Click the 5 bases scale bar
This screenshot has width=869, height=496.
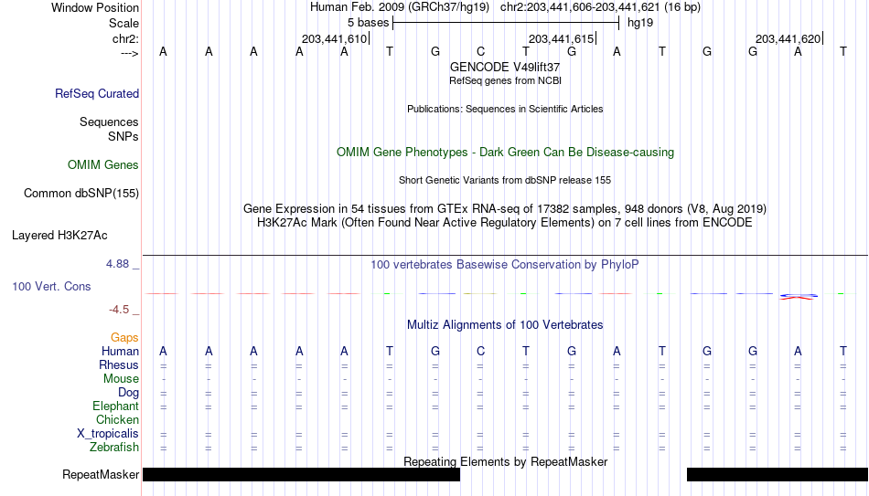click(506, 23)
